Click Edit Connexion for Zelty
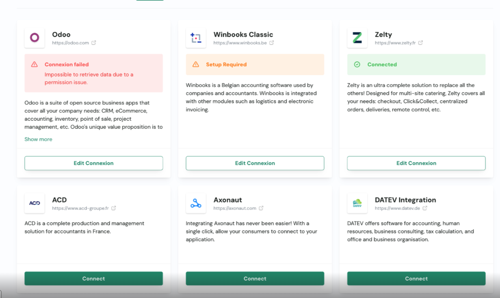This screenshot has width=500, height=298. [416, 163]
